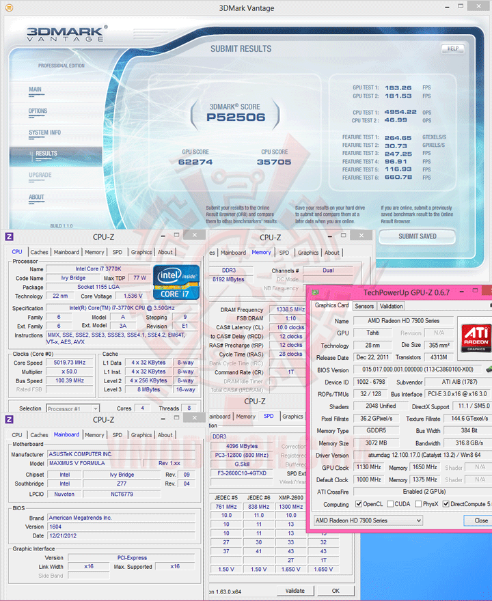Click the BIOS save chip icon in GPU-Z

click(x=489, y=369)
